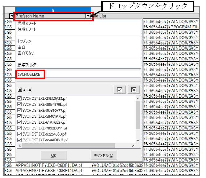Click the horizontal scrollbar thumb in filter list

(x=69, y=145)
